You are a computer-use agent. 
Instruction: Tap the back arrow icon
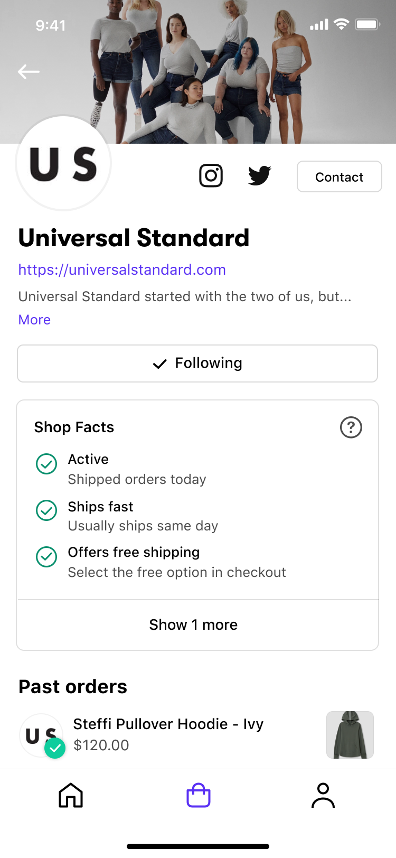coord(29,71)
